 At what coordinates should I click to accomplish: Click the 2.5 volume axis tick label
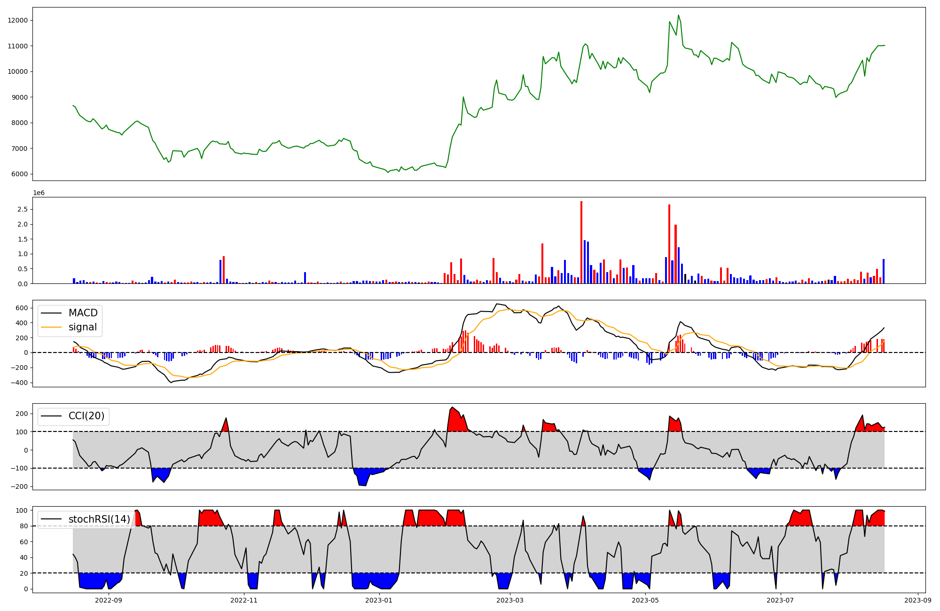23,209
